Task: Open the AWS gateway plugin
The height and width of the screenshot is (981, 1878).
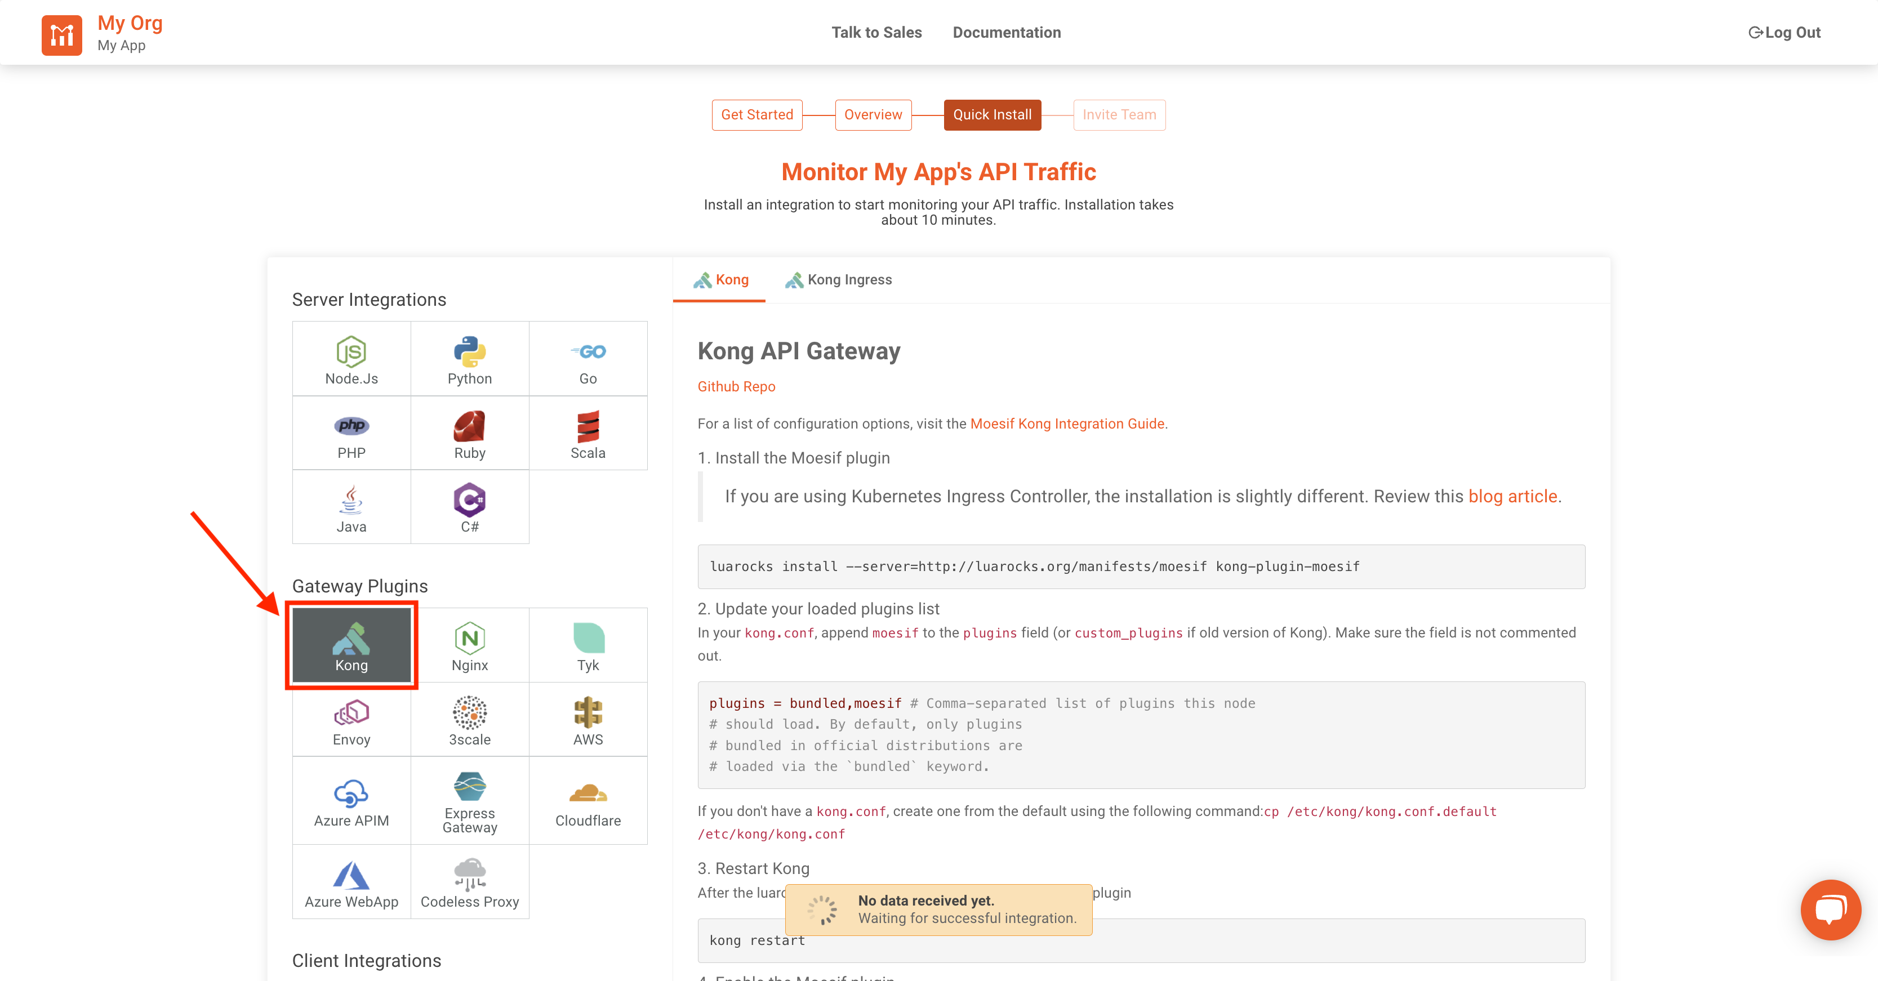Action: point(588,720)
